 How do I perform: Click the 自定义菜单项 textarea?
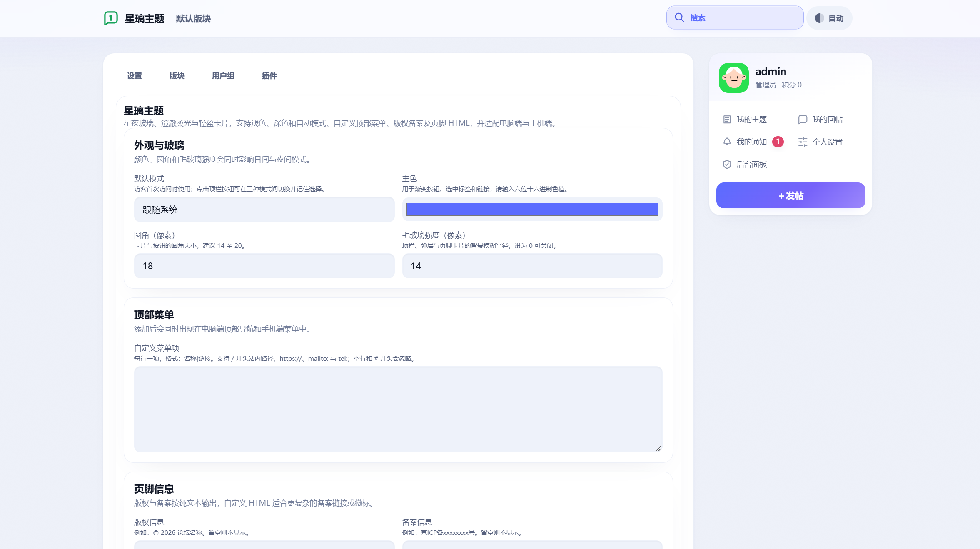(x=398, y=409)
